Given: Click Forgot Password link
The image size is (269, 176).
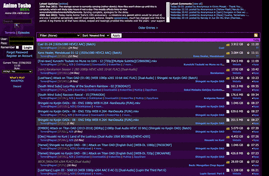Looking at the screenshot, I should pyautogui.click(x=17, y=52).
